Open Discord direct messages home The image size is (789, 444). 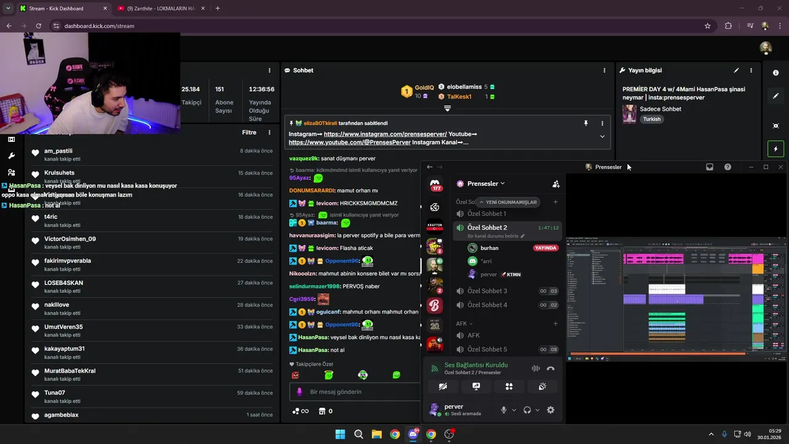coord(435,184)
